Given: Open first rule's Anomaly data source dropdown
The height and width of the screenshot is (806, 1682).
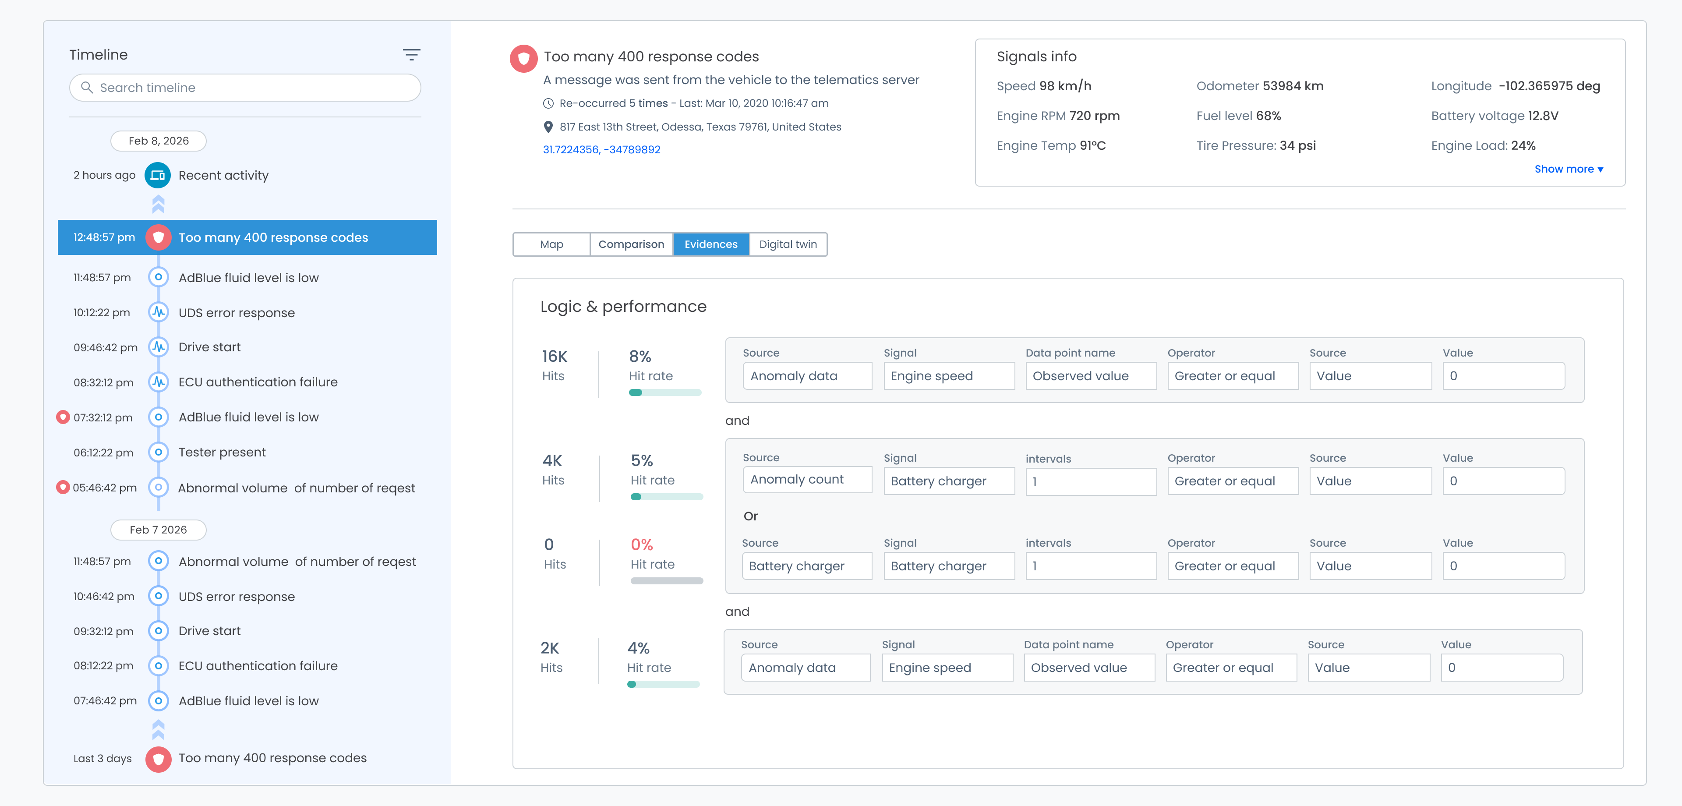Looking at the screenshot, I should pyautogui.click(x=807, y=376).
